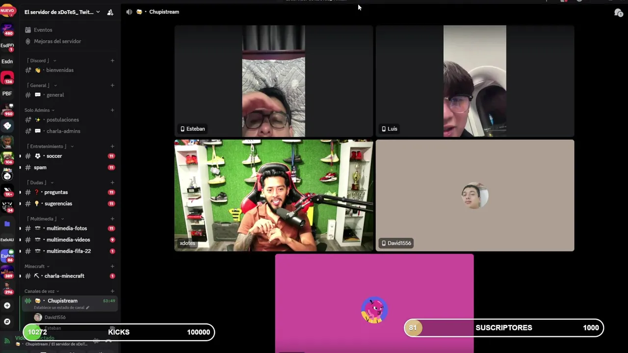The width and height of the screenshot is (628, 353).
Task: Open the server name dropdown menu
Action: (62, 12)
